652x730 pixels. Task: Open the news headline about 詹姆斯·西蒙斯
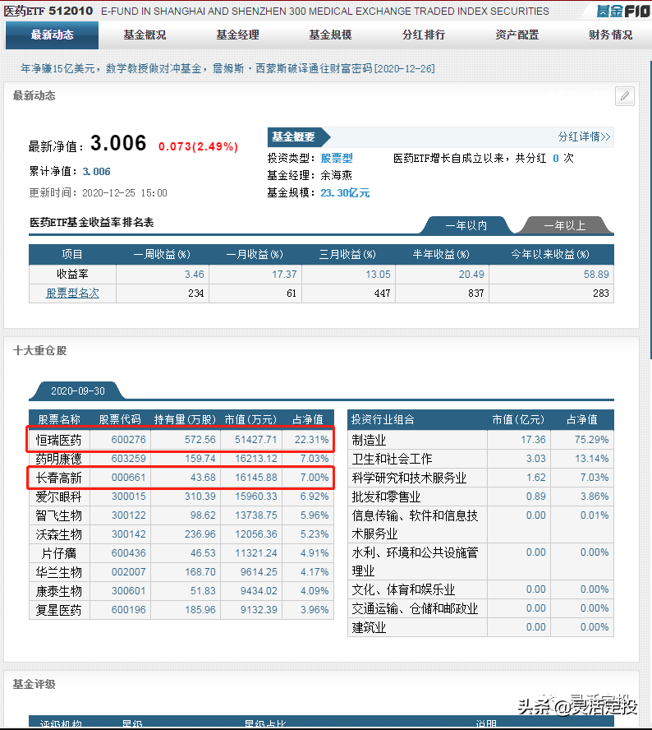[228, 69]
